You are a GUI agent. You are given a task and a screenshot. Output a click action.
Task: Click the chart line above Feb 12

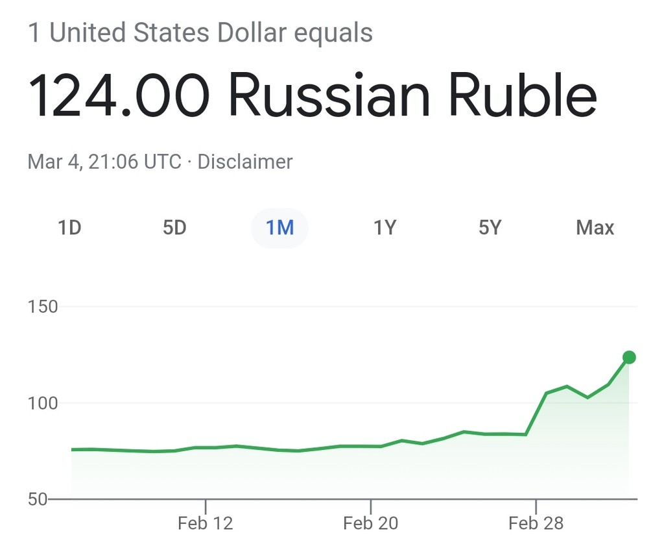coord(205,447)
